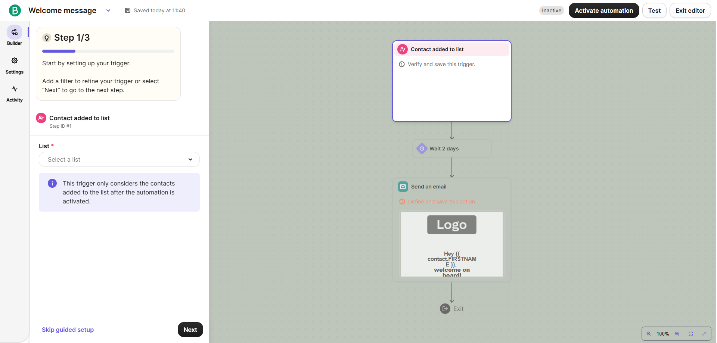
Task: Click Next to go to the next step
Action: pos(190,330)
